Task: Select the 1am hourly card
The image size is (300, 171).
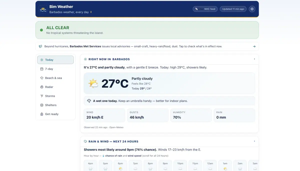Action: [x=225, y=166]
